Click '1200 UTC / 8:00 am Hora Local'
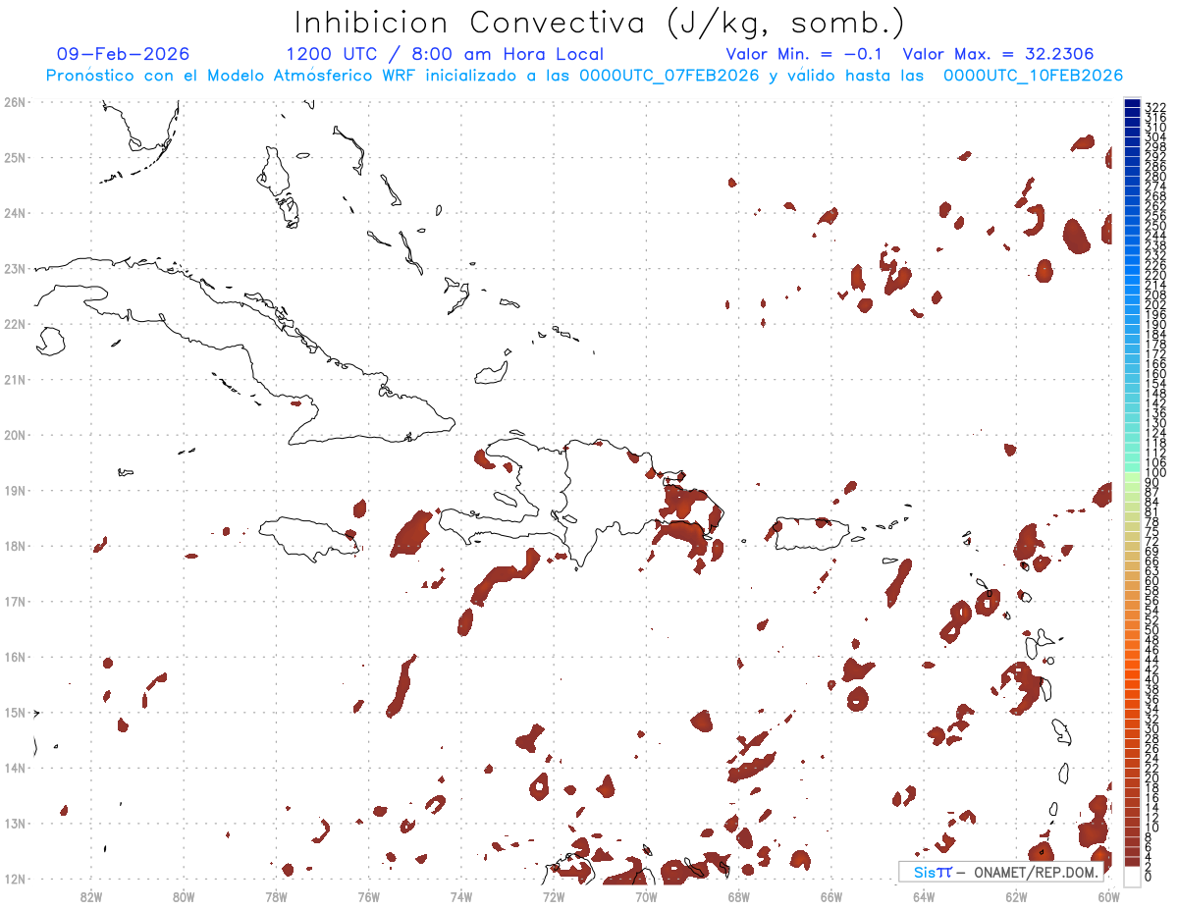 pyautogui.click(x=445, y=54)
